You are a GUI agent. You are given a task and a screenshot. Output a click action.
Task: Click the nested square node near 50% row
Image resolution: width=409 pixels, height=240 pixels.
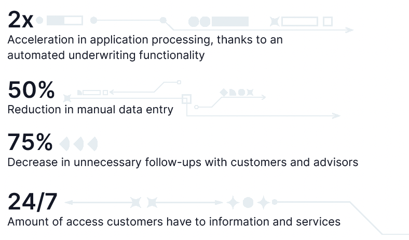(x=186, y=99)
